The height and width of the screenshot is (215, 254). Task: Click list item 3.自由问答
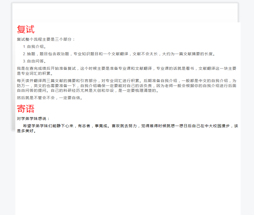pyautogui.click(x=35, y=61)
